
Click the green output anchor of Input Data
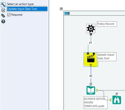97,90
